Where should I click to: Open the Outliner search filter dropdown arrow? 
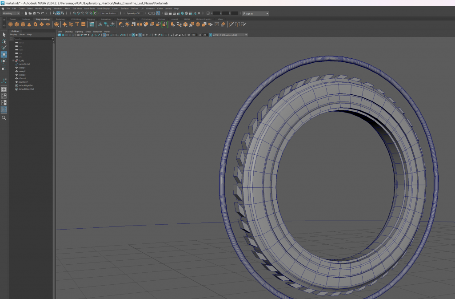click(x=53, y=39)
